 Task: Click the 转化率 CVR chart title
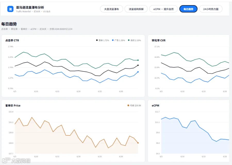coord(159,40)
